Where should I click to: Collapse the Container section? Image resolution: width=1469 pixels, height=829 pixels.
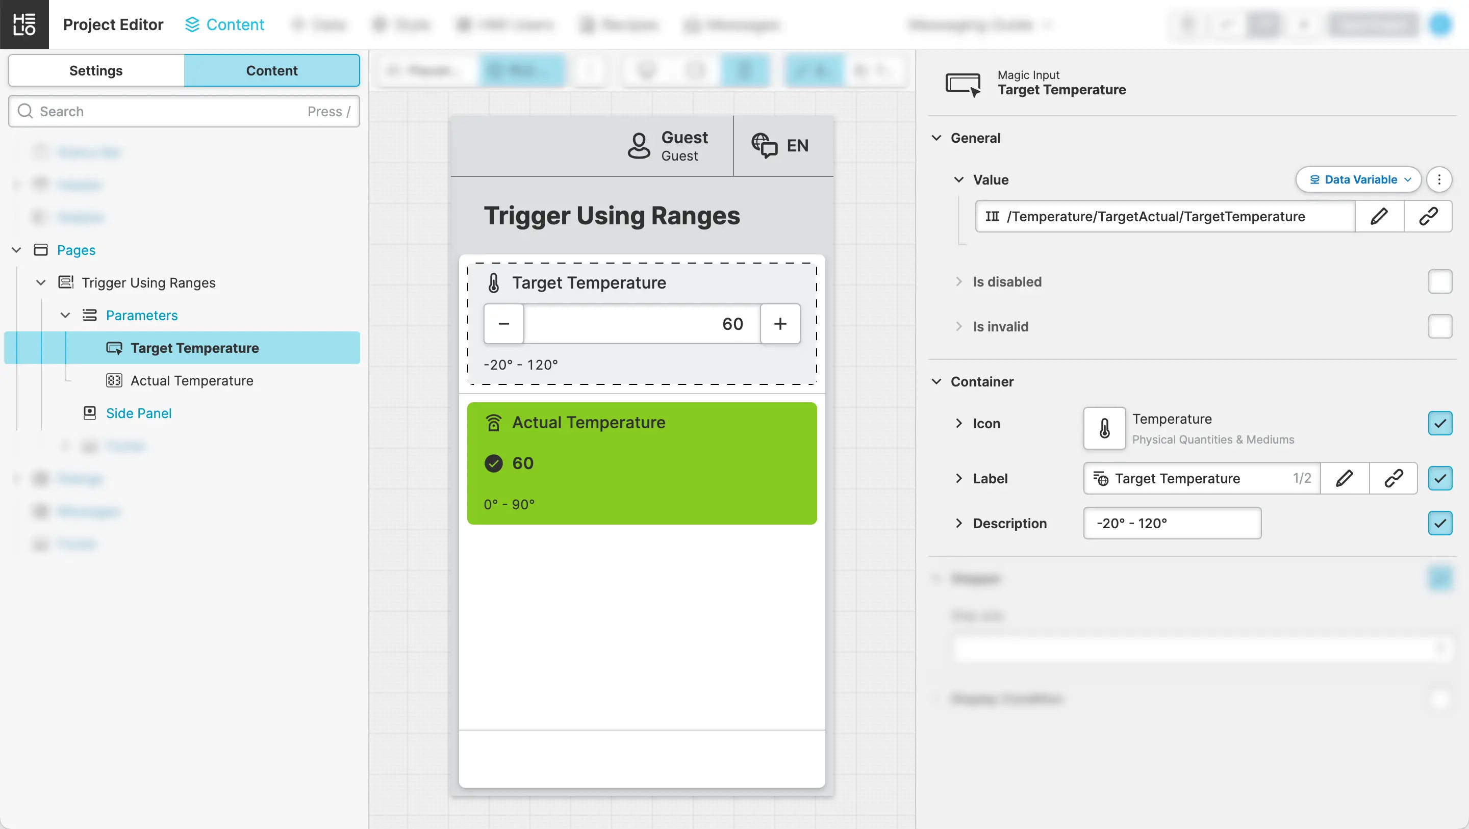pos(936,381)
